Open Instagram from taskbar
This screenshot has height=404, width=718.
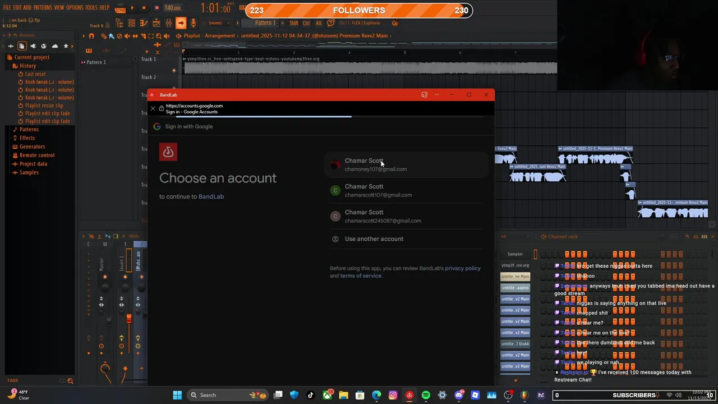tap(393, 395)
